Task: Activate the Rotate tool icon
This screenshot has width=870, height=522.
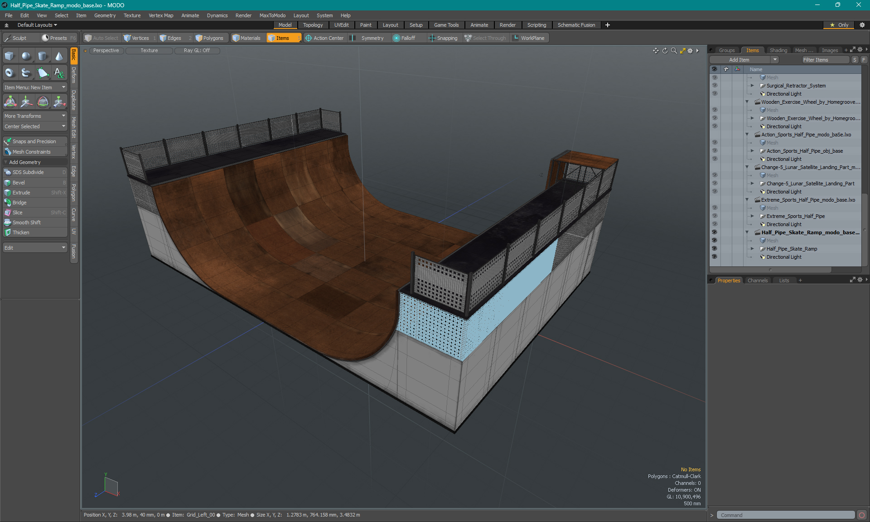Action: click(43, 101)
